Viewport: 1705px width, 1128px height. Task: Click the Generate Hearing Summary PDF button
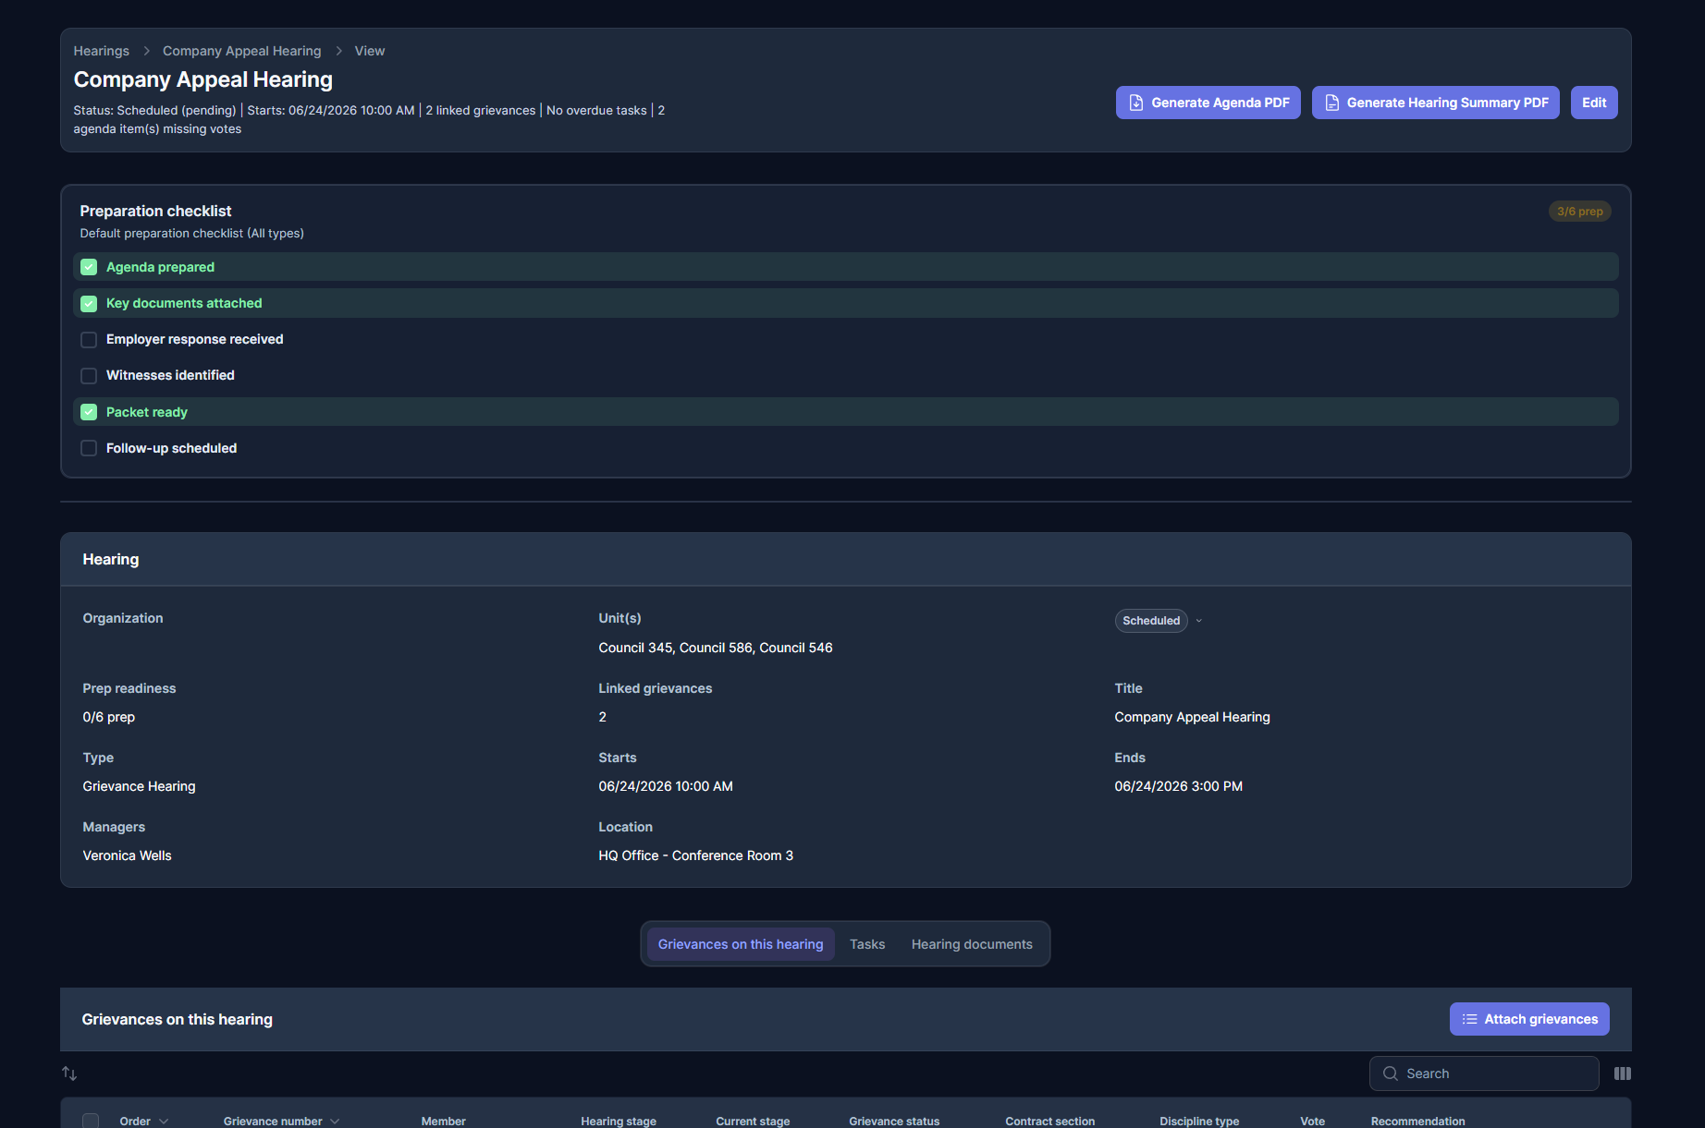[x=1436, y=103]
